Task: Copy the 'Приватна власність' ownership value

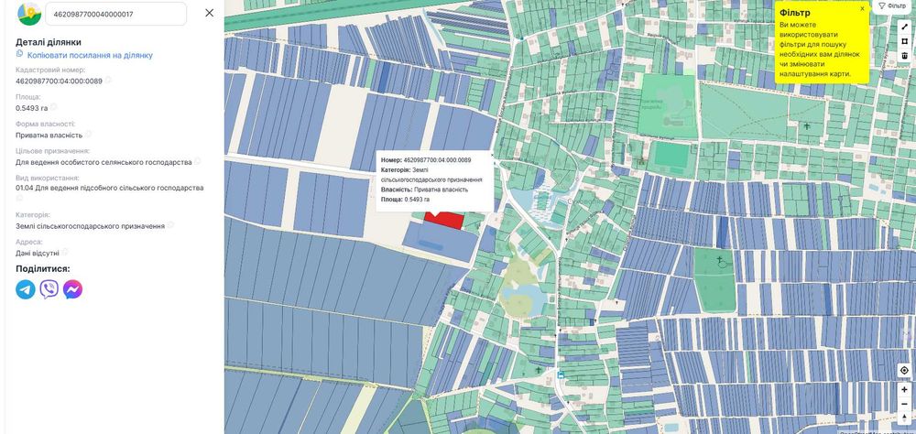Action: [88, 134]
